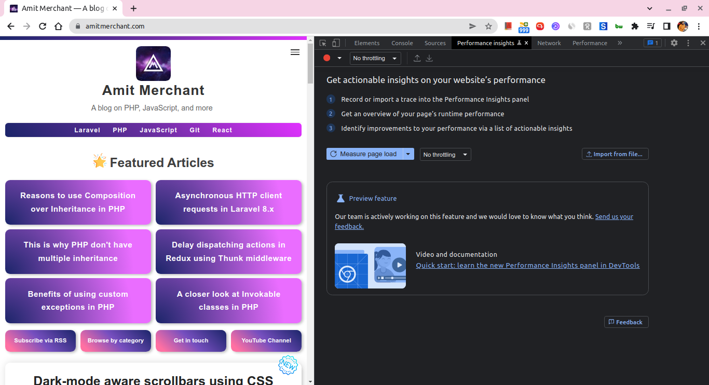Open Chrome's three-dot menu
The width and height of the screenshot is (709, 385).
pyautogui.click(x=699, y=26)
